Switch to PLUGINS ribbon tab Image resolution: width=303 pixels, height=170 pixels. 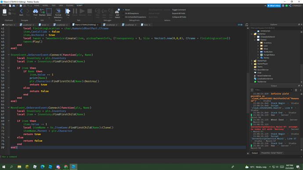70,6
